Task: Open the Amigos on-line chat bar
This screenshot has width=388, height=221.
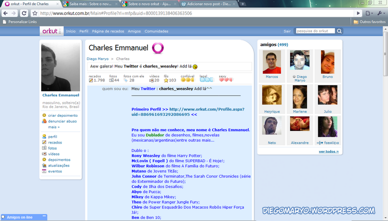Action: 19,217
